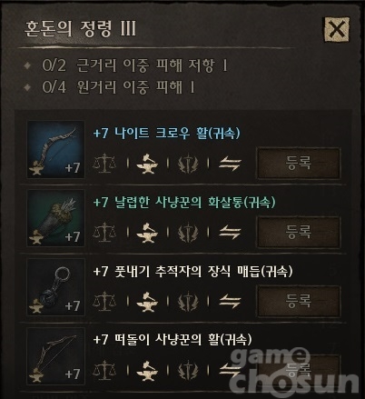Click the winged sword icon for 나이트 크로우 활
The image size is (365, 399).
click(x=188, y=164)
